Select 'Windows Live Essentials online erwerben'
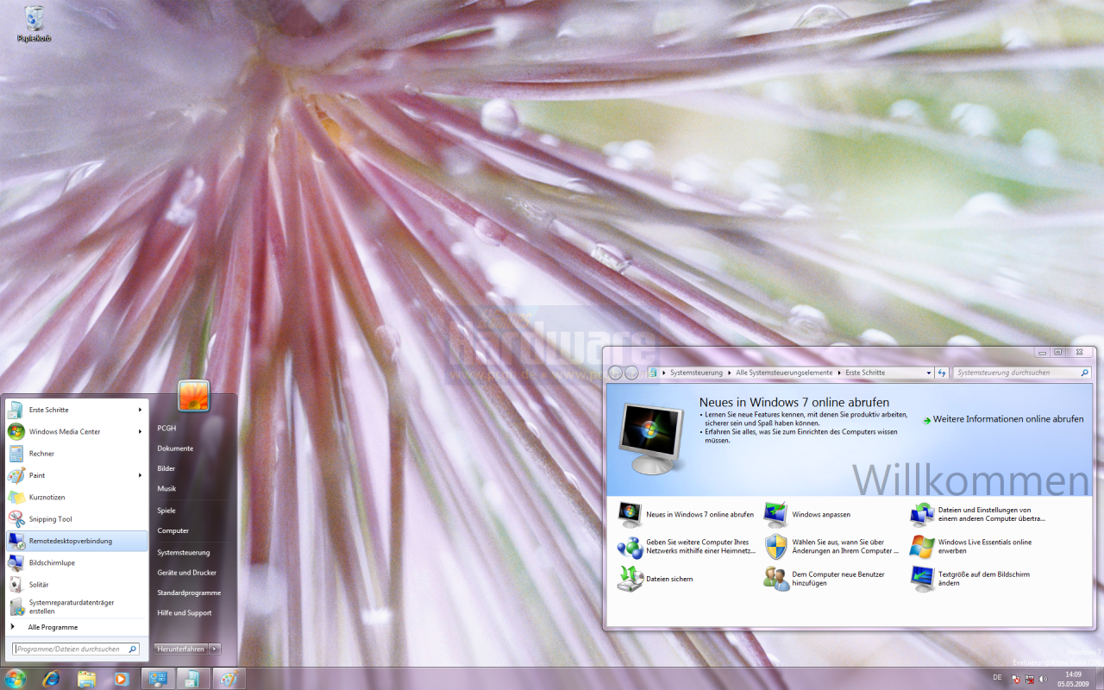Image resolution: width=1104 pixels, height=690 pixels. [970, 546]
